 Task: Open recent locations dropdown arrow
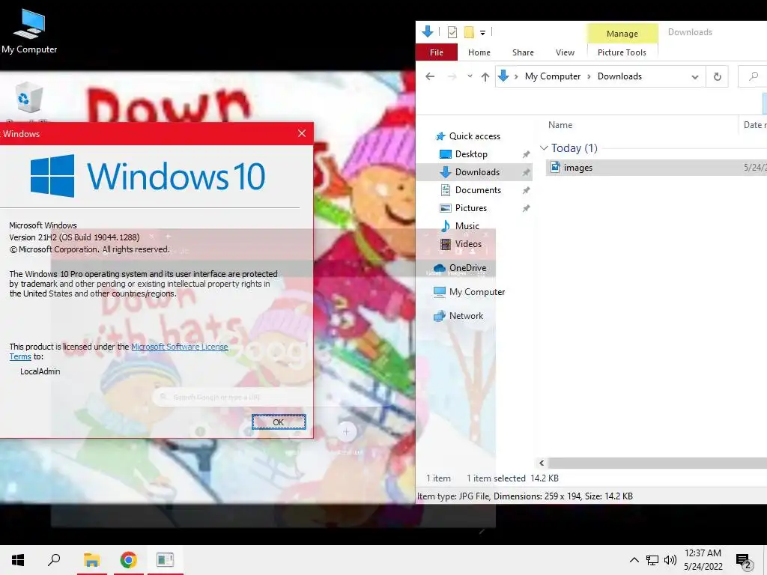click(x=470, y=76)
